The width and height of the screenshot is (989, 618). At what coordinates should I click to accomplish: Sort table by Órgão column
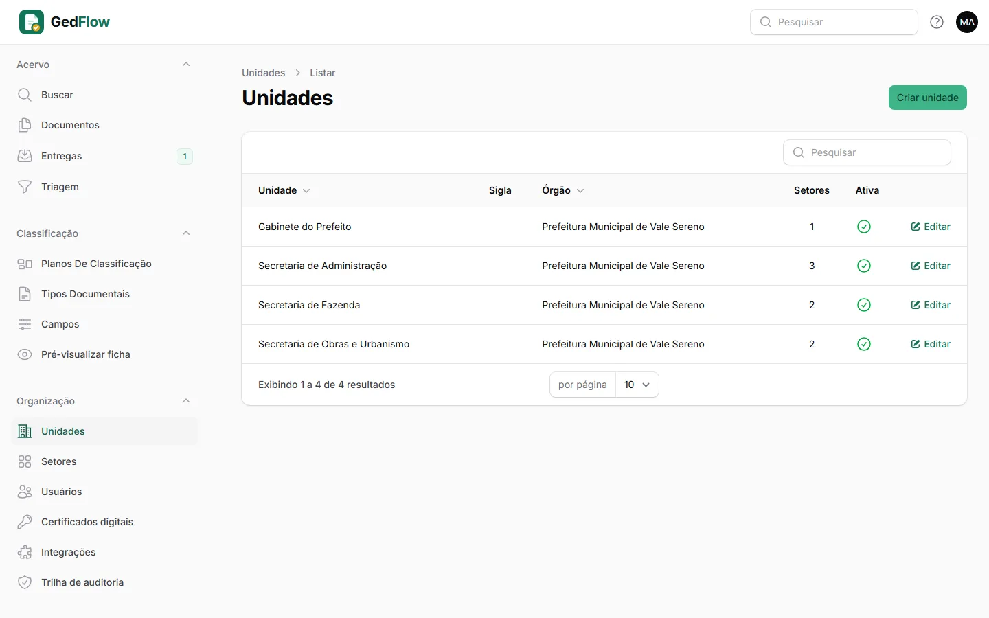(563, 190)
